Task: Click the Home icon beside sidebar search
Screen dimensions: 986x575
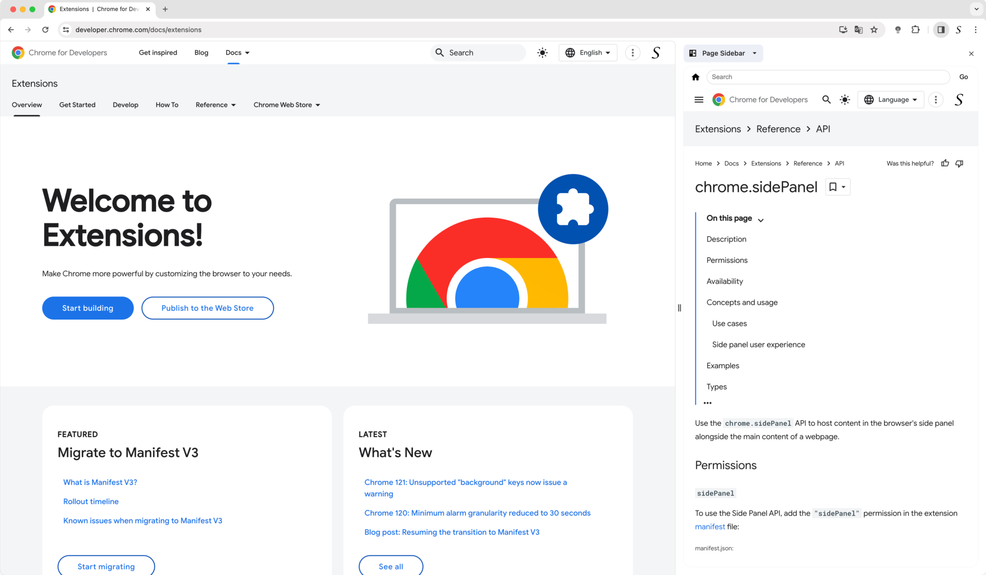Action: point(696,77)
